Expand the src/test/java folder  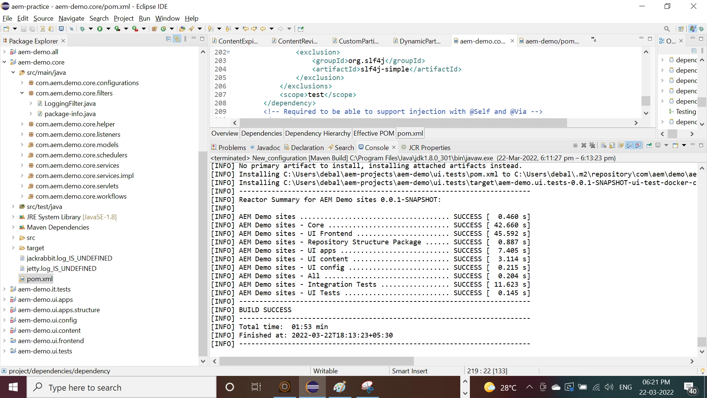point(13,207)
